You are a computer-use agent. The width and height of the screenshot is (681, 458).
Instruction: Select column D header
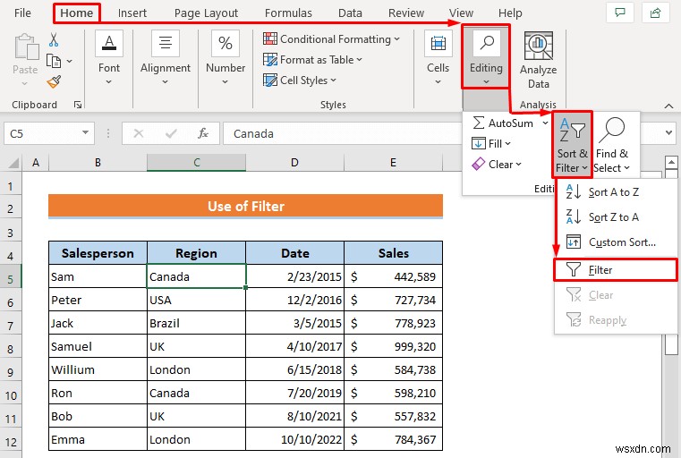click(295, 163)
